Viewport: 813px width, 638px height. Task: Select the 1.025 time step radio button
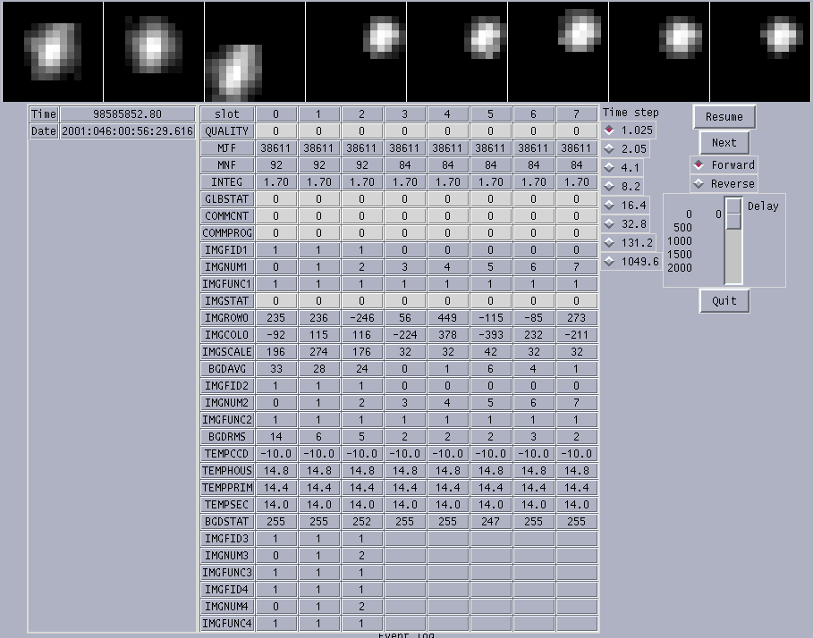pos(629,130)
